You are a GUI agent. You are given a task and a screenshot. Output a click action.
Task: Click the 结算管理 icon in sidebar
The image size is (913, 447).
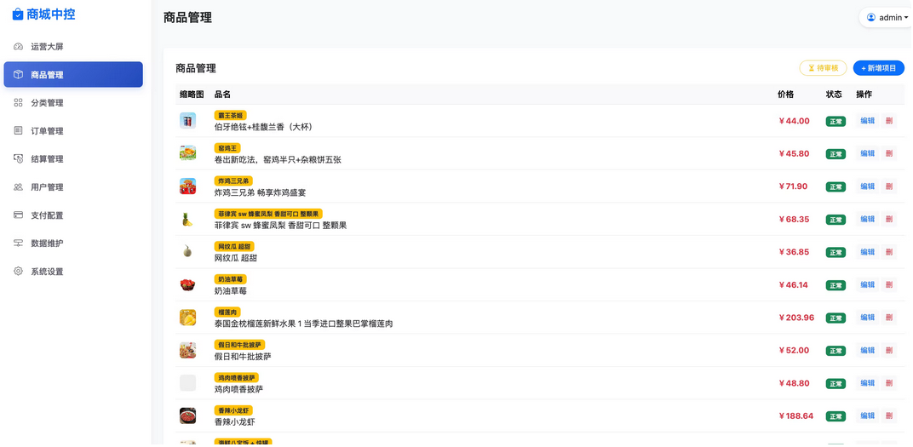click(18, 159)
